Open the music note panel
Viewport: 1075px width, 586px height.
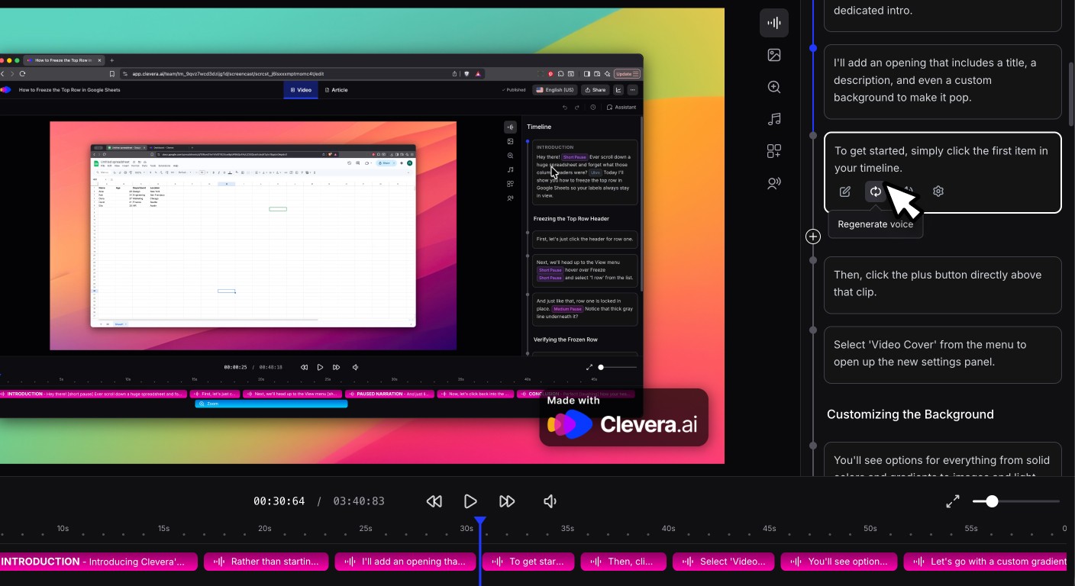click(774, 119)
